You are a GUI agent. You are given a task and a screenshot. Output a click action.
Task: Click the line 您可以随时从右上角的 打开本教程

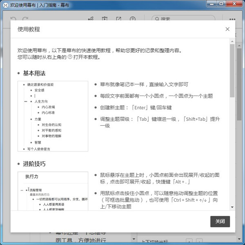pos(59,57)
